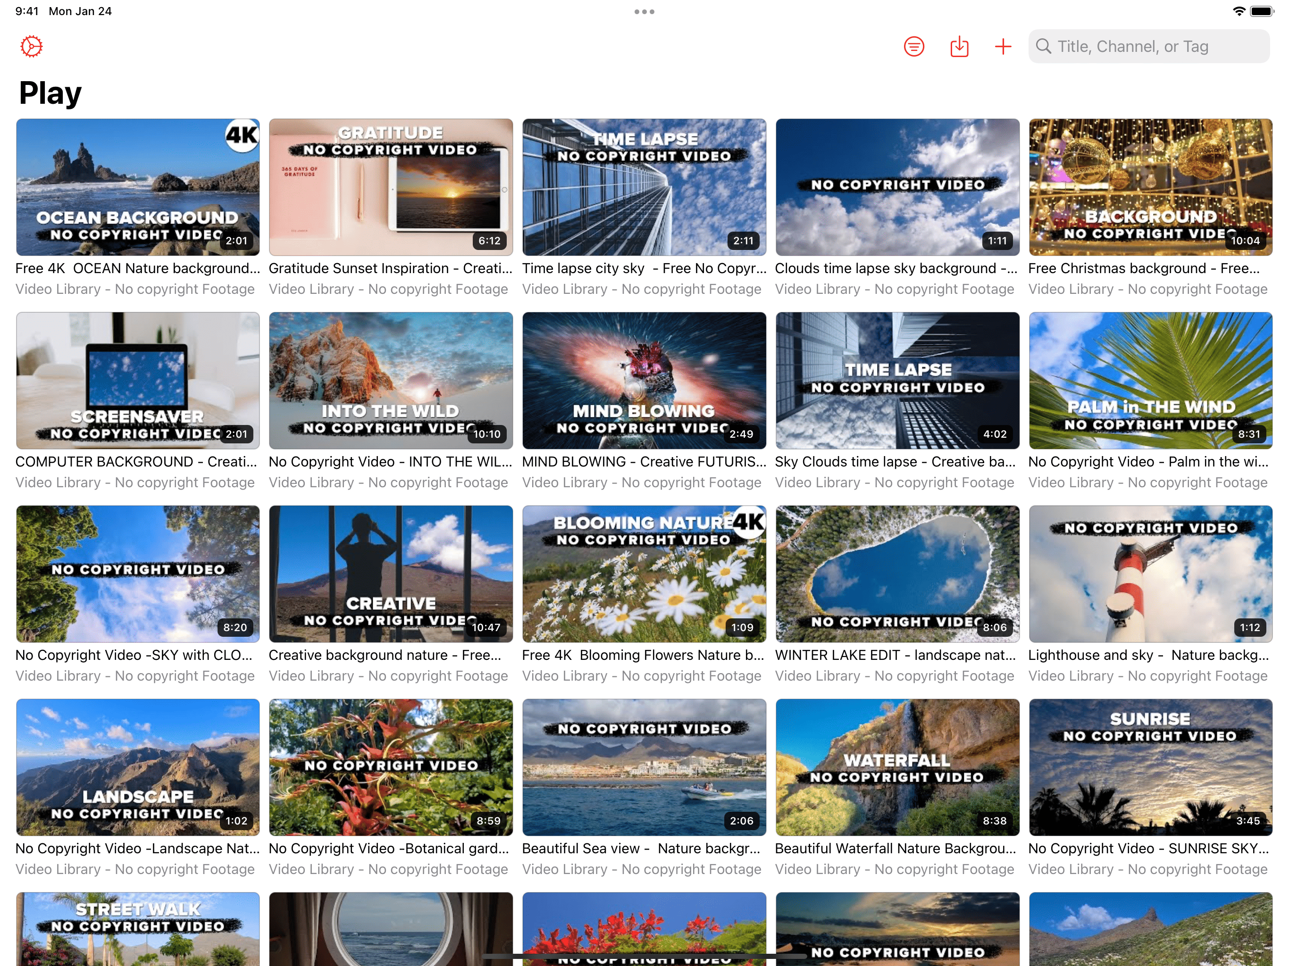Open the Palm in the Wind video
Screen dimensions: 1289x966
coord(1150,381)
